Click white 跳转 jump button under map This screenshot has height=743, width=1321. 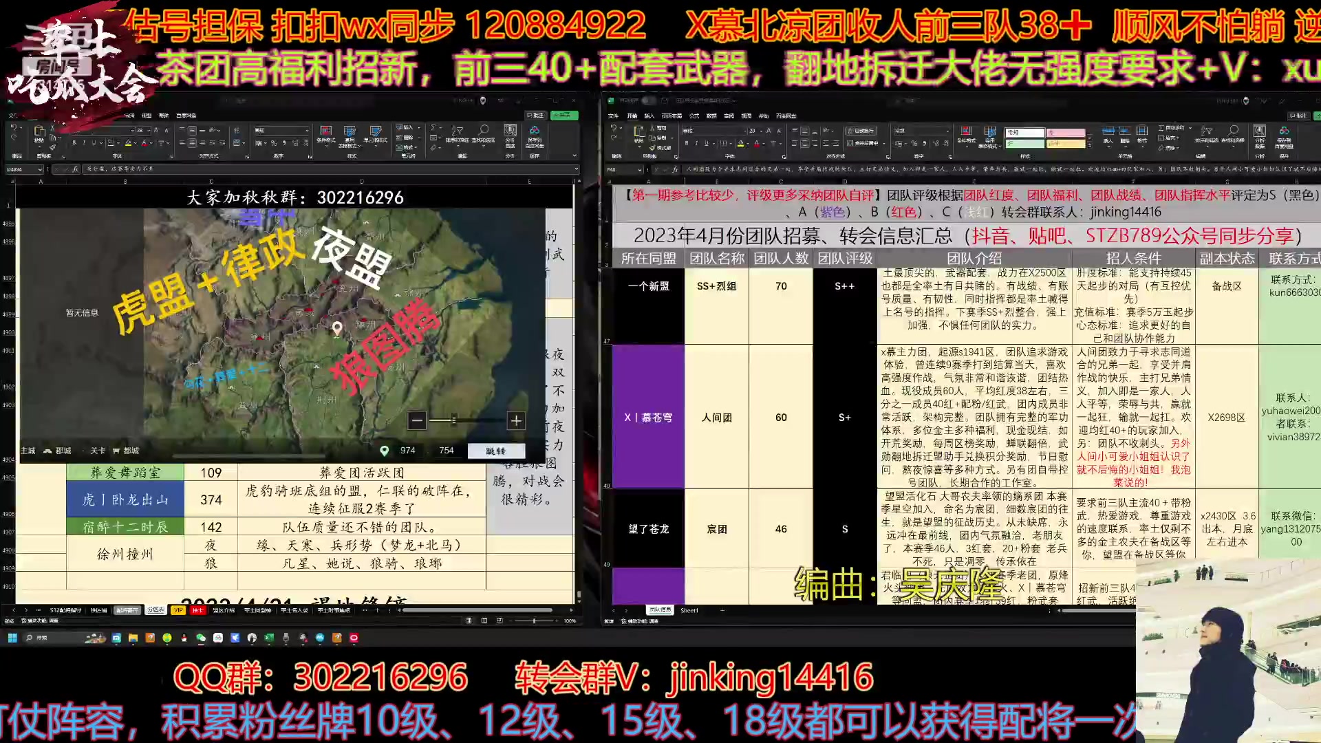pyautogui.click(x=495, y=451)
